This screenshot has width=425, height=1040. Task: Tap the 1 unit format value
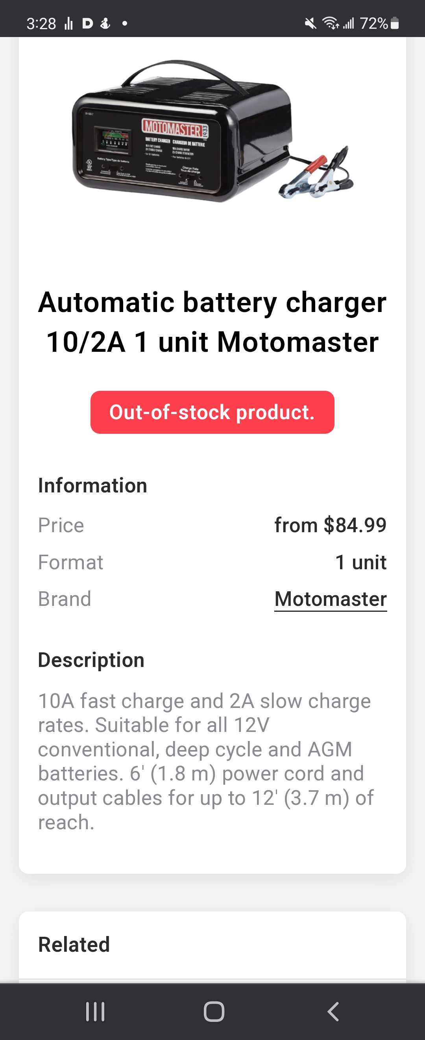(x=361, y=563)
